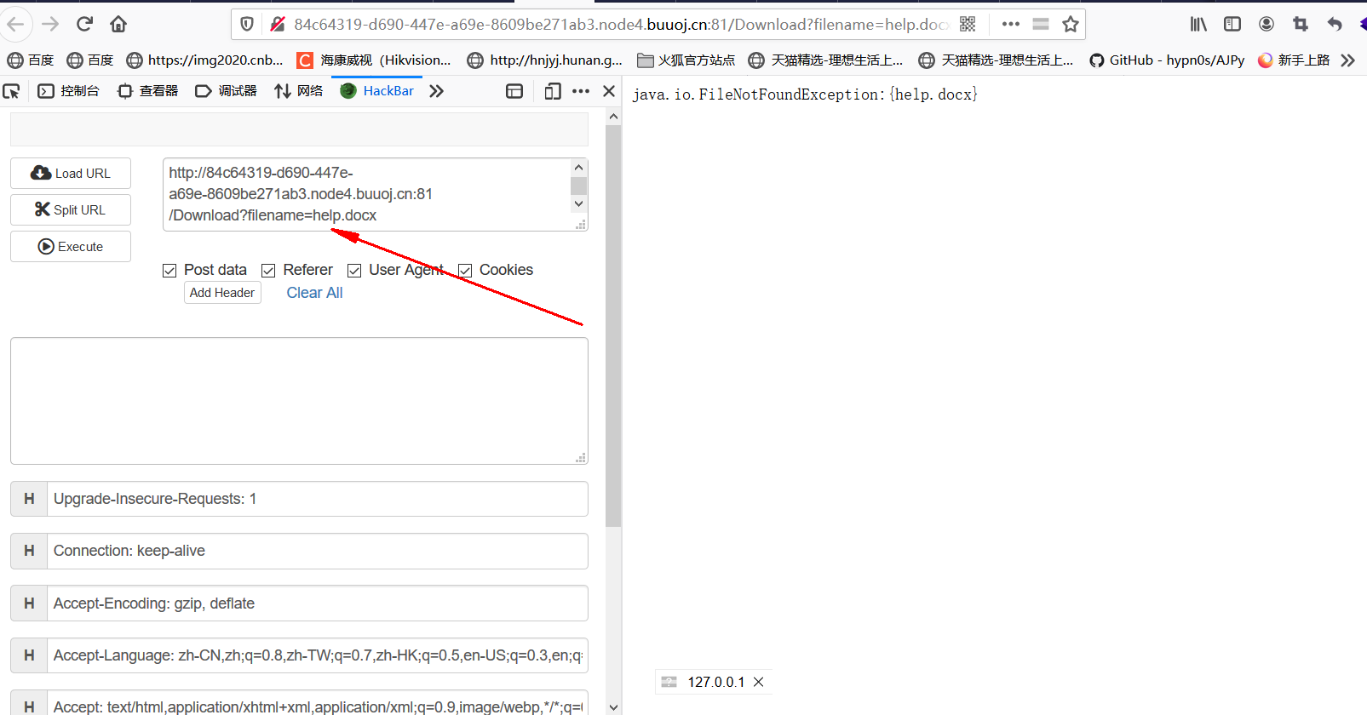Switch to the 控制台 console tab
Screen dimensions: 1367x715
[68, 91]
